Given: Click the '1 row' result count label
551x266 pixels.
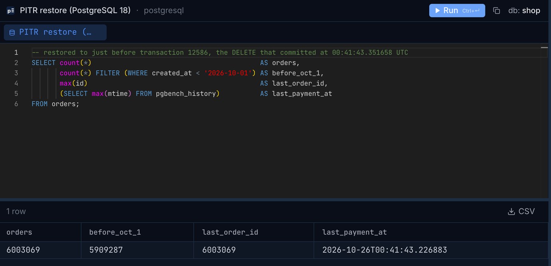Looking at the screenshot, I should coord(16,211).
